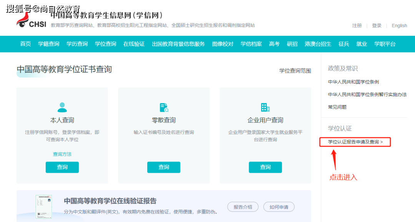Viewport: 415px width, 222px height.
Task: Click the 登录 link
Action: tap(377, 26)
